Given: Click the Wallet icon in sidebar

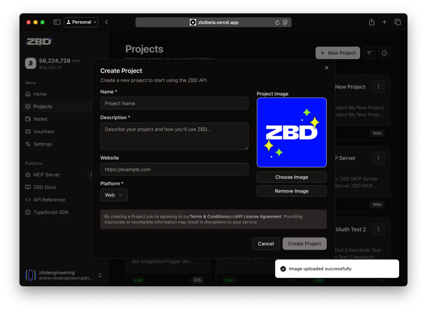Looking at the screenshot, I should tap(28, 119).
